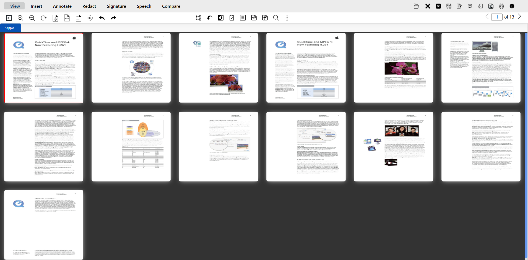Enable the text selection I-beam mode
Image resolution: width=528 pixels, height=260 pixels.
[287, 18]
